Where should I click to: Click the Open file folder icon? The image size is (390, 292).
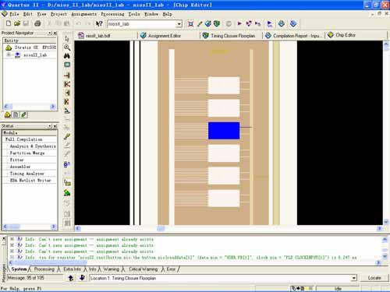[17, 23]
